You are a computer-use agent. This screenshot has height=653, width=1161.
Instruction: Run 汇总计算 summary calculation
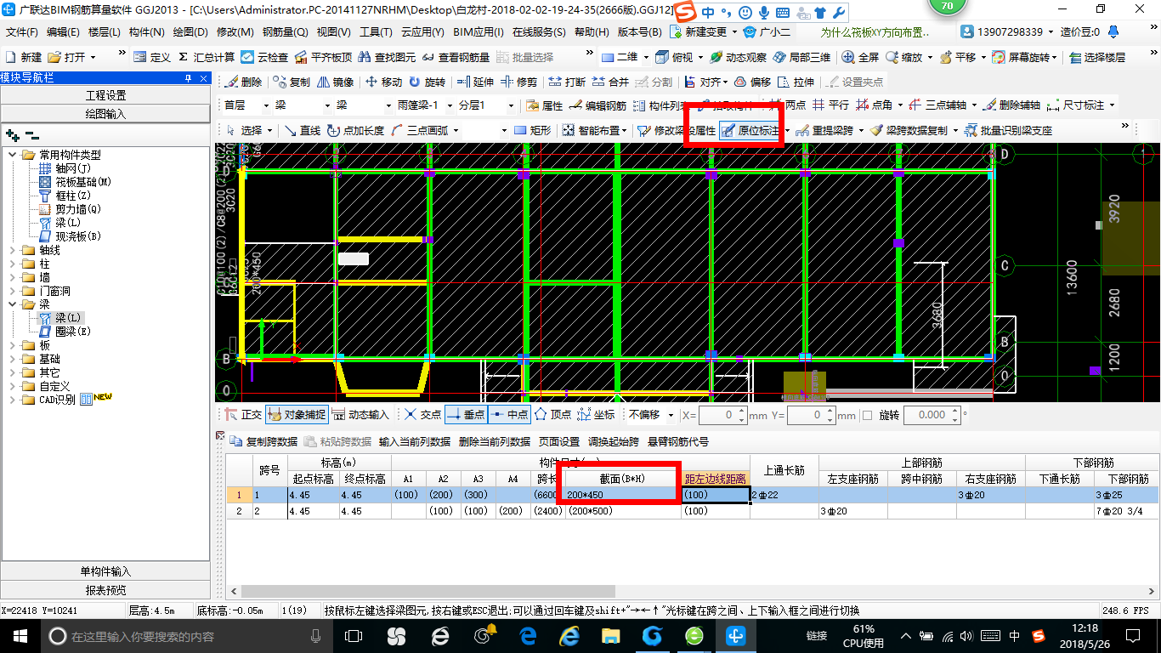coord(206,57)
